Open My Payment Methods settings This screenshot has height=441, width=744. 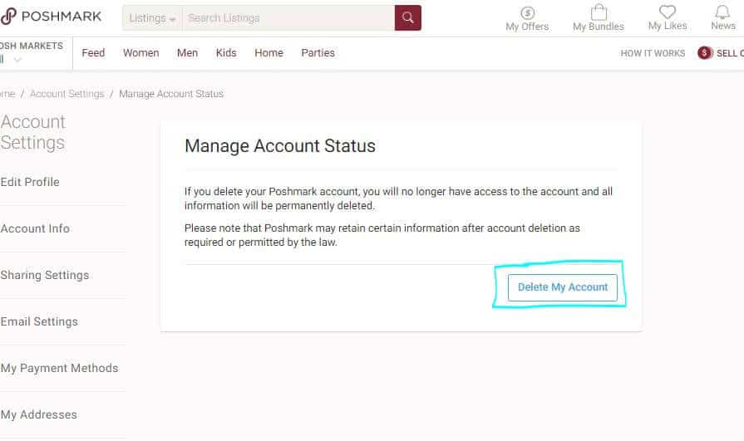tap(59, 369)
